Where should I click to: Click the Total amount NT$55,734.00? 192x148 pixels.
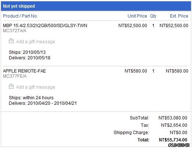click(x=173, y=140)
